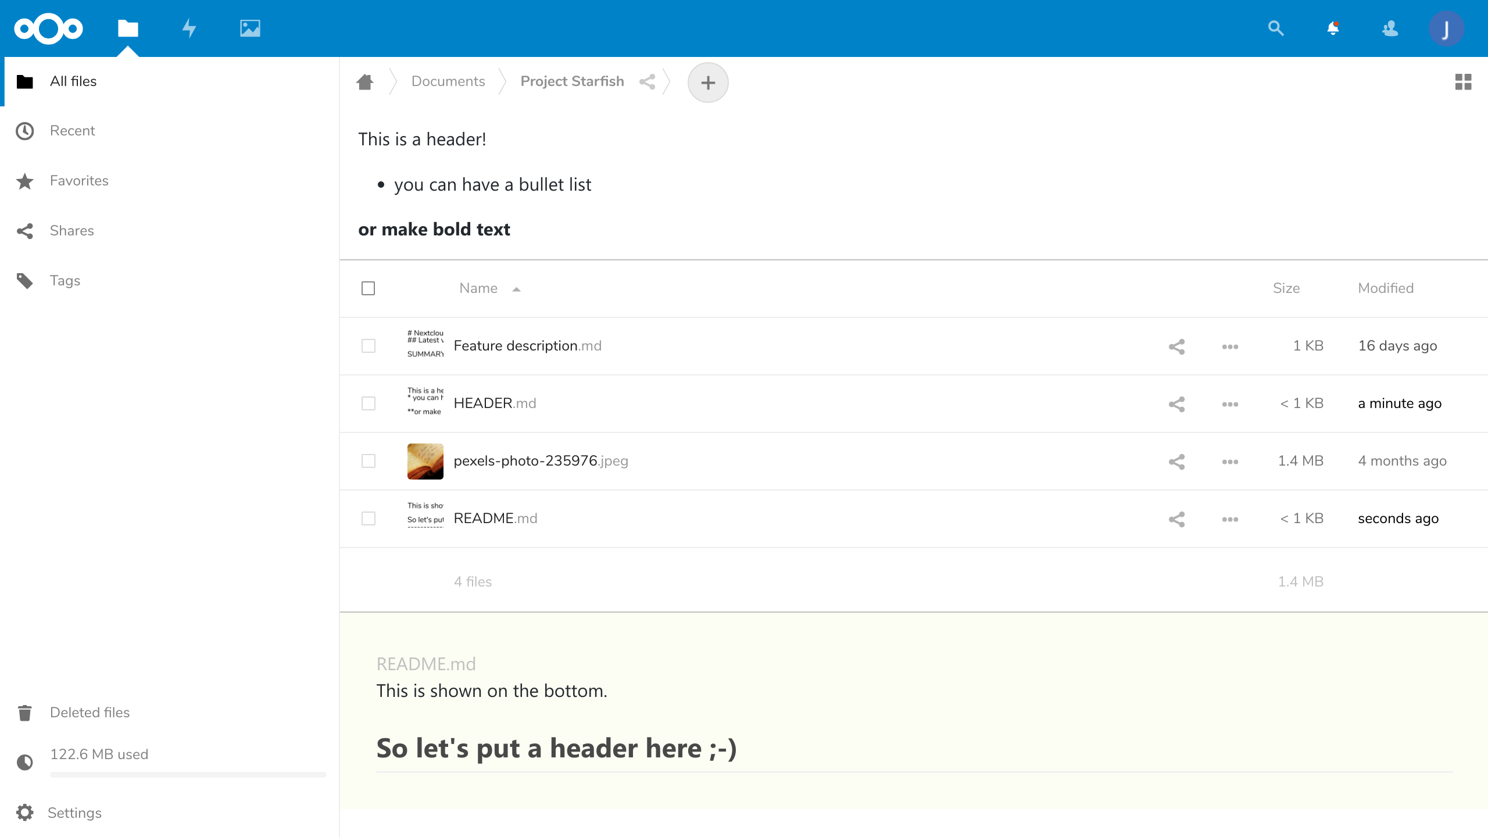Click the Project Starfish breadcrumb
The width and height of the screenshot is (1488, 837).
[572, 81]
